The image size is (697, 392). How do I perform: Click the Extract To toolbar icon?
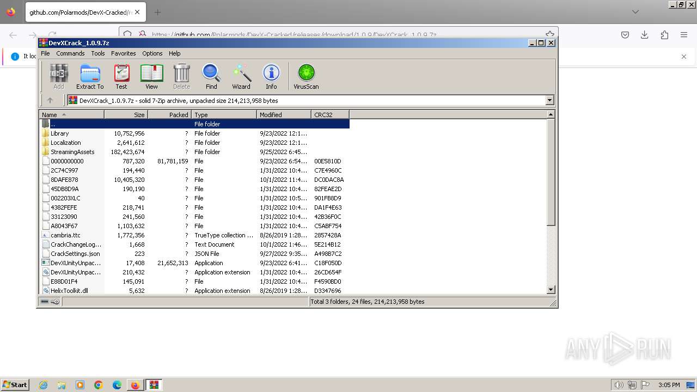[90, 76]
